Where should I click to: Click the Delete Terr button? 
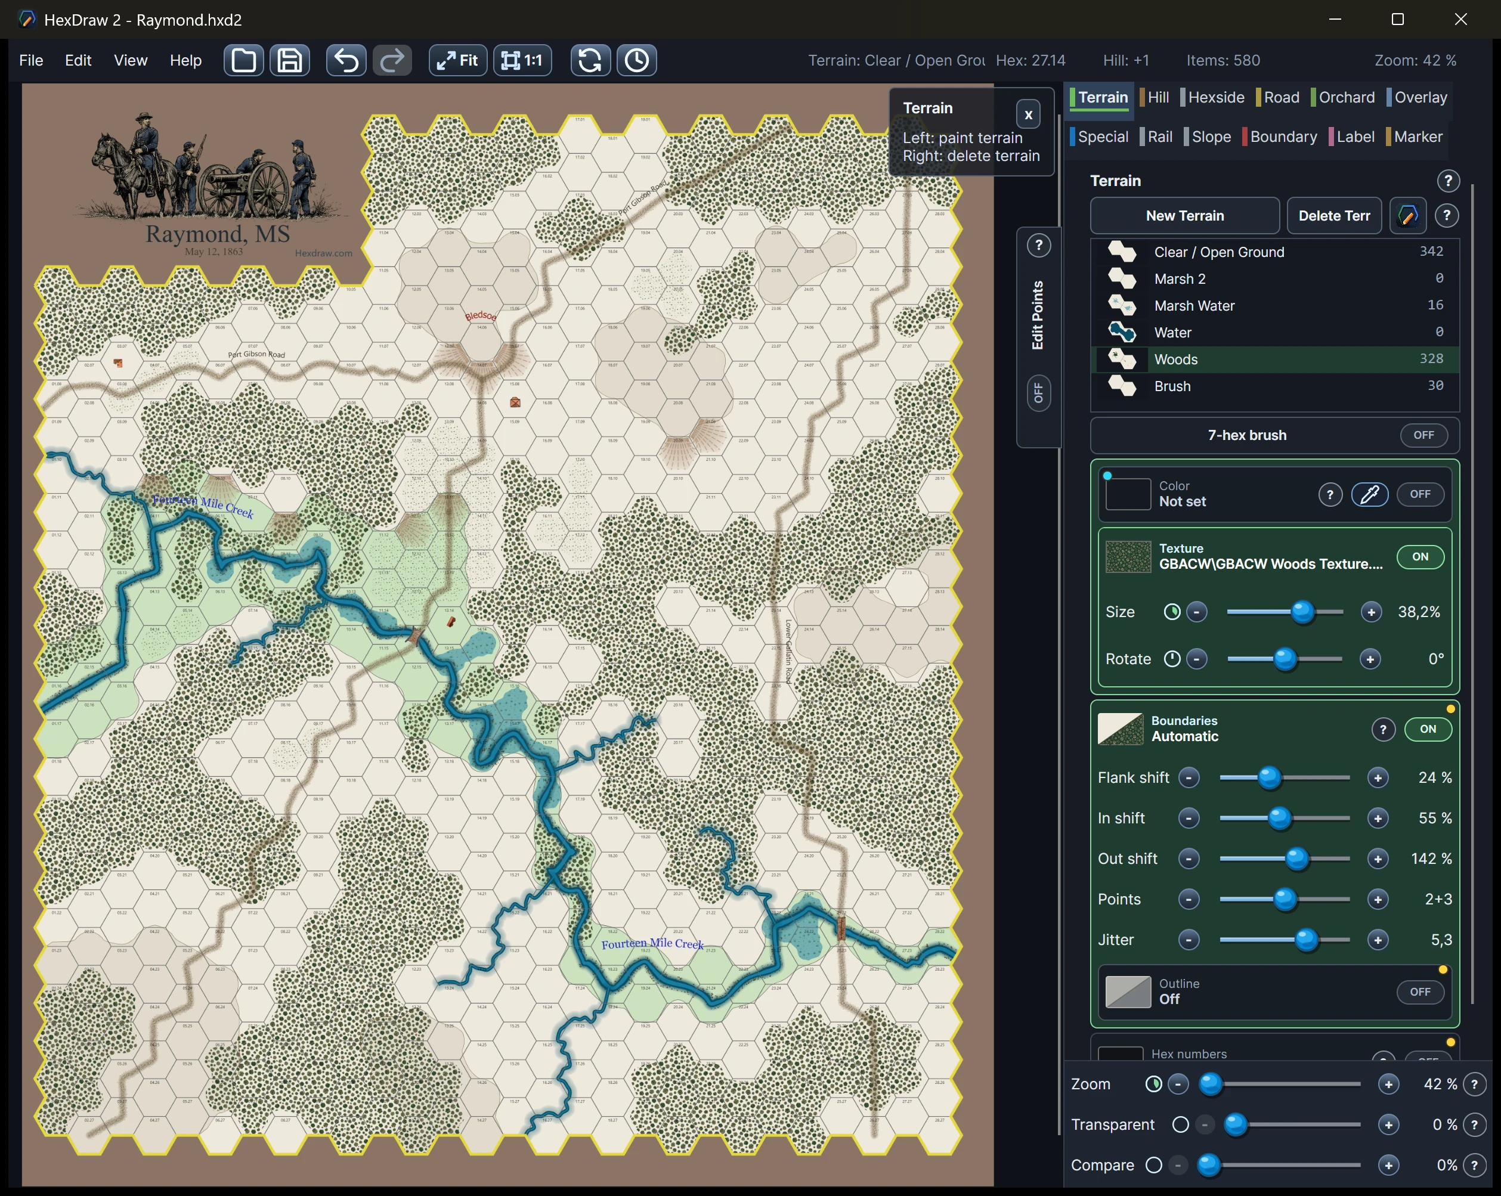pyautogui.click(x=1333, y=216)
